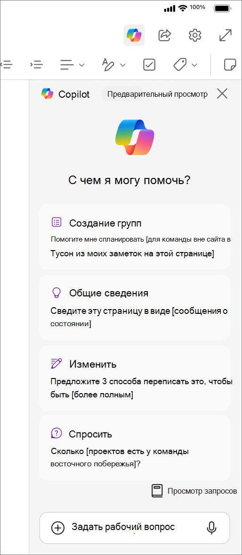This screenshot has height=555, width=242.
Task: Toggle the Copilot pane button in toolbar
Action: click(x=134, y=35)
